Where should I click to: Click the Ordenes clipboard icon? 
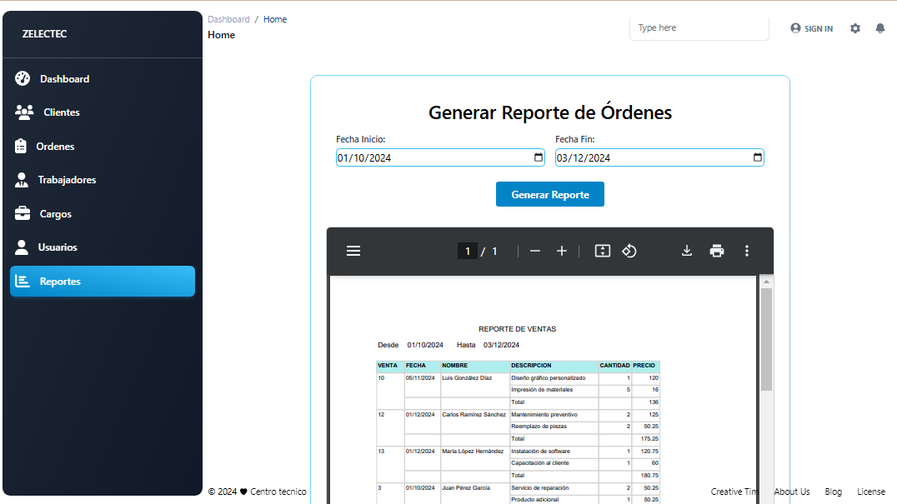tap(21, 147)
